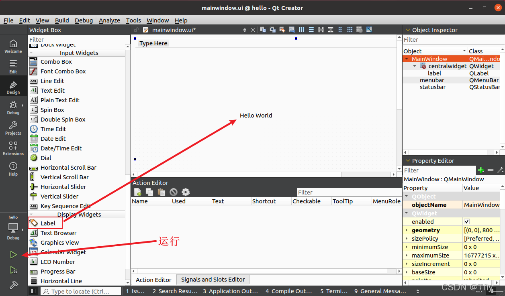
Task: Select the Hello World label on the form
Action: pos(256,116)
